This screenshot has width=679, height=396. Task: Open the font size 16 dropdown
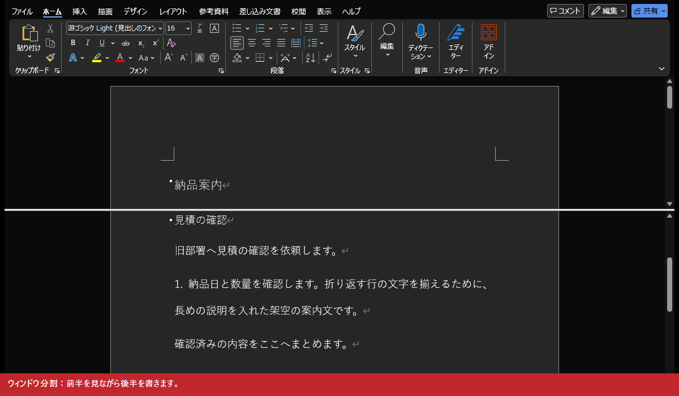click(188, 28)
